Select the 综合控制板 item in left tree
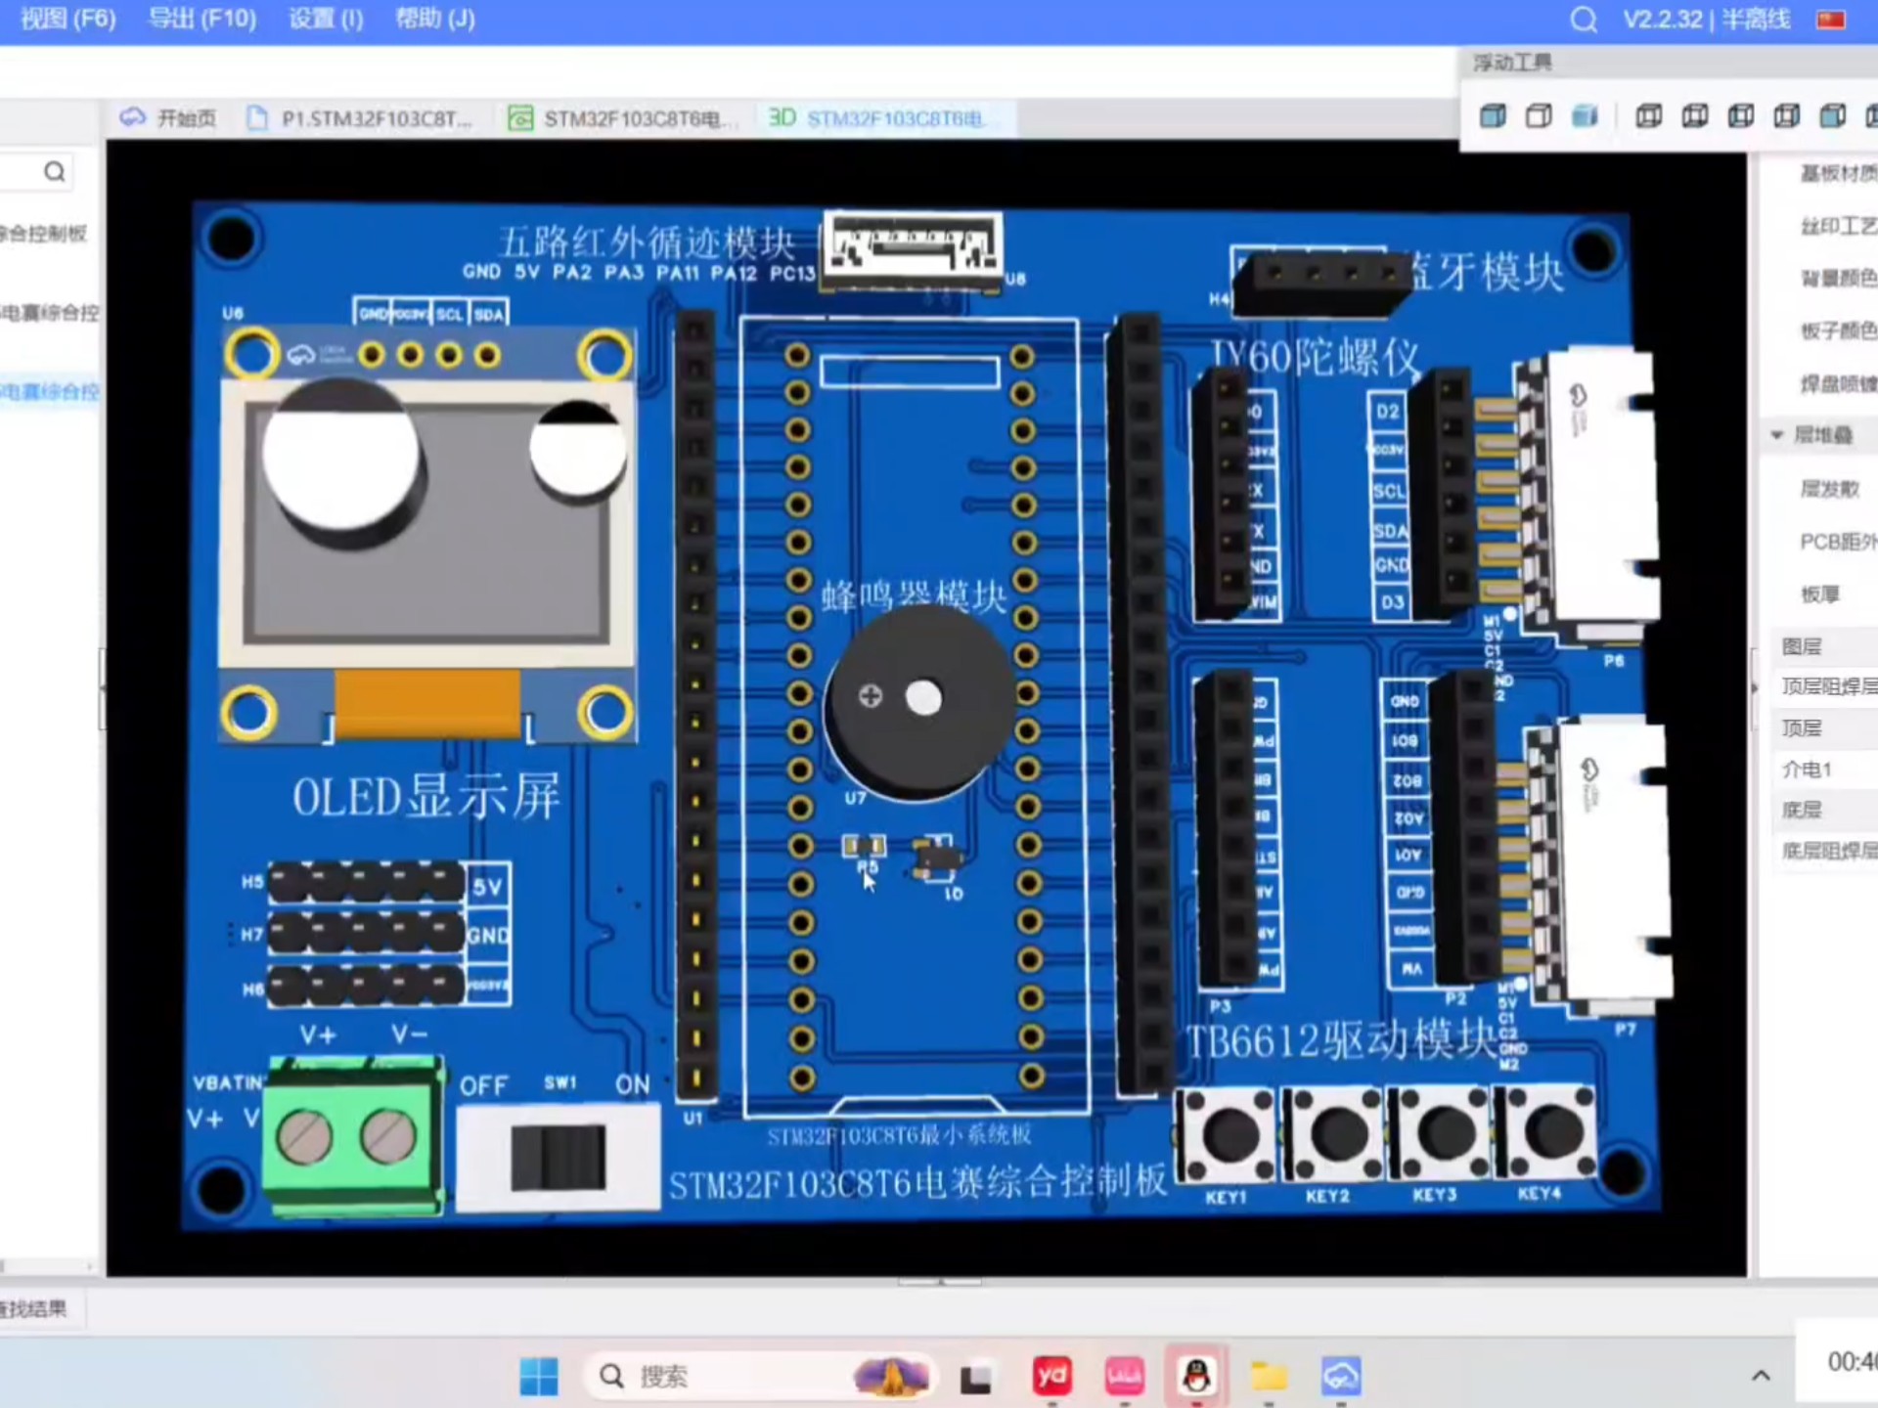Image resolution: width=1878 pixels, height=1408 pixels. coord(44,234)
